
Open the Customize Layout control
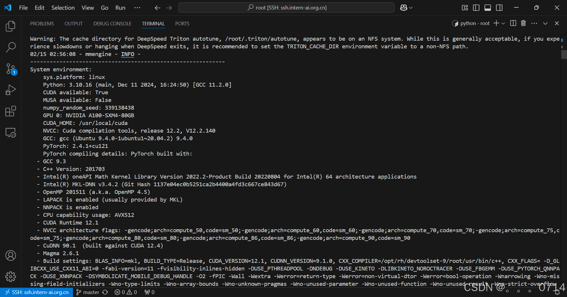465,8
